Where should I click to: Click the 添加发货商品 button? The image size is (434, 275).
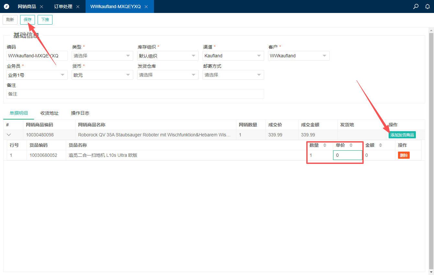click(x=402, y=135)
